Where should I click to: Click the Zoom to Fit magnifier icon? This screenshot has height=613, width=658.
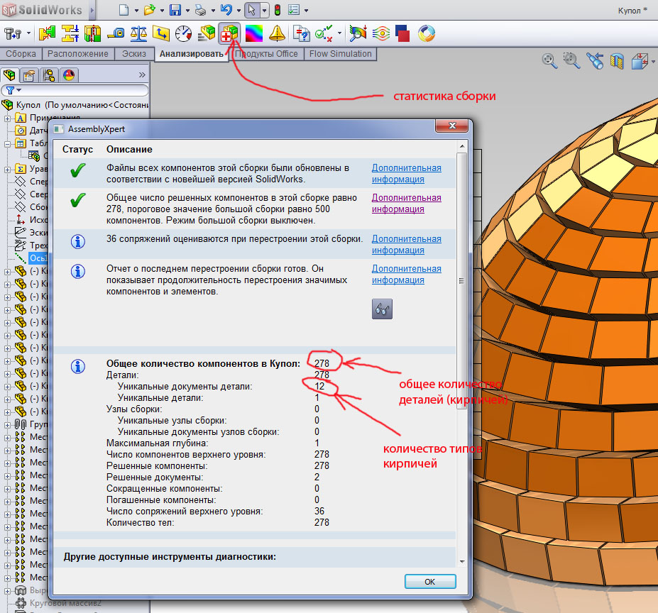click(549, 61)
